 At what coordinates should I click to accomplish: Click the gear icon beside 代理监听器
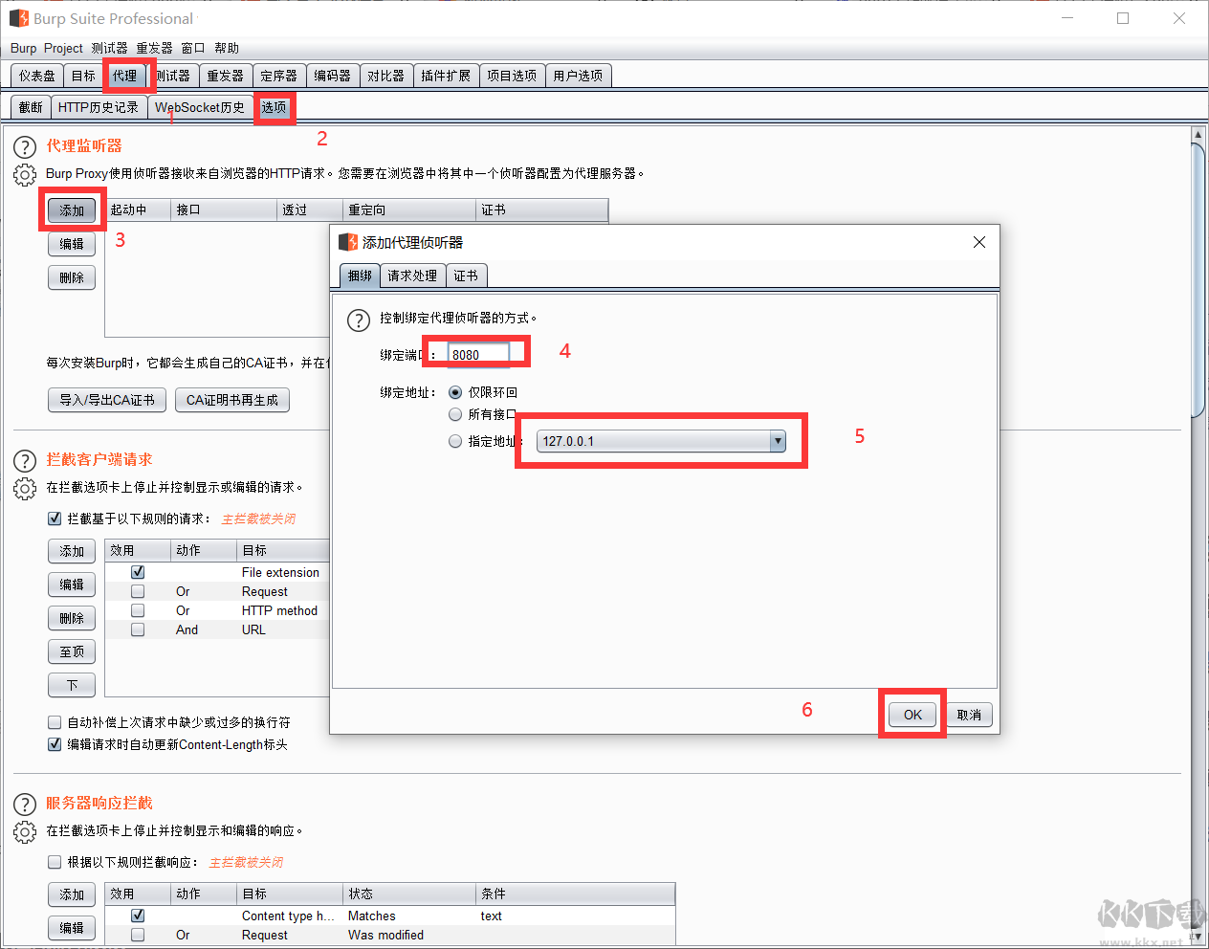coord(24,175)
